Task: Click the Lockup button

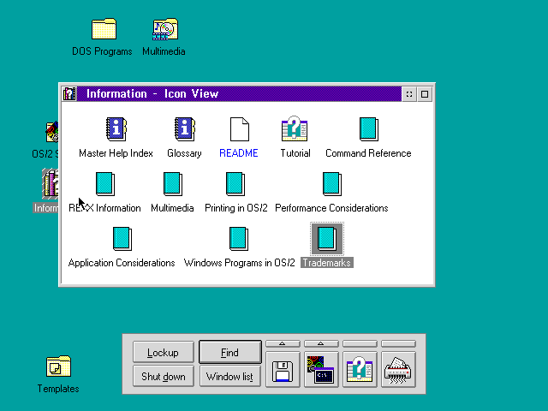Action: click(164, 352)
